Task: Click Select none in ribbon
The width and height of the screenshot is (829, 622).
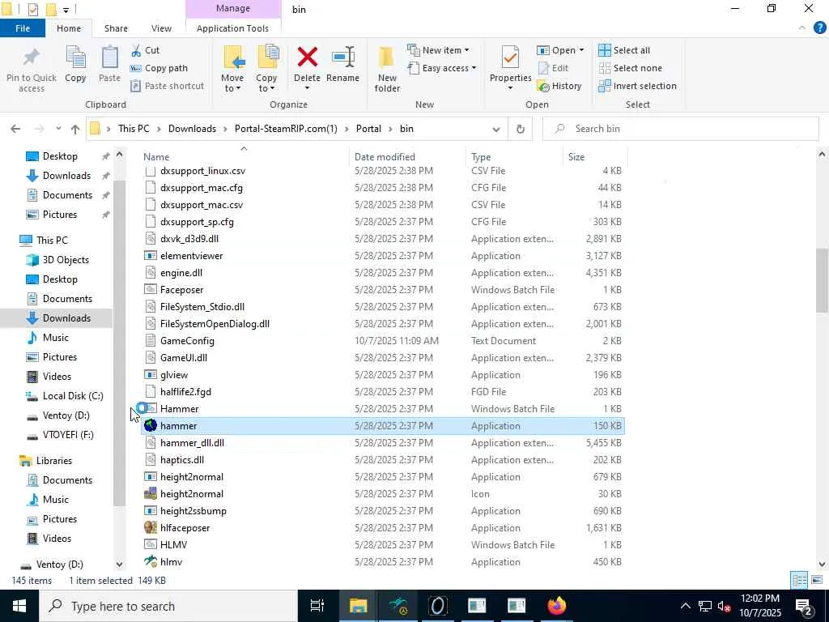Action: tap(630, 68)
